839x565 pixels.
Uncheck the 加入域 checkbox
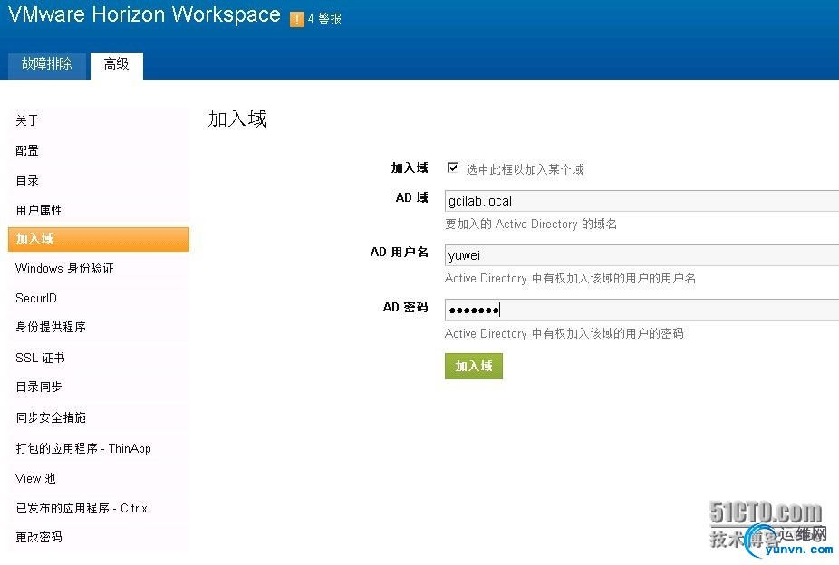click(x=453, y=168)
